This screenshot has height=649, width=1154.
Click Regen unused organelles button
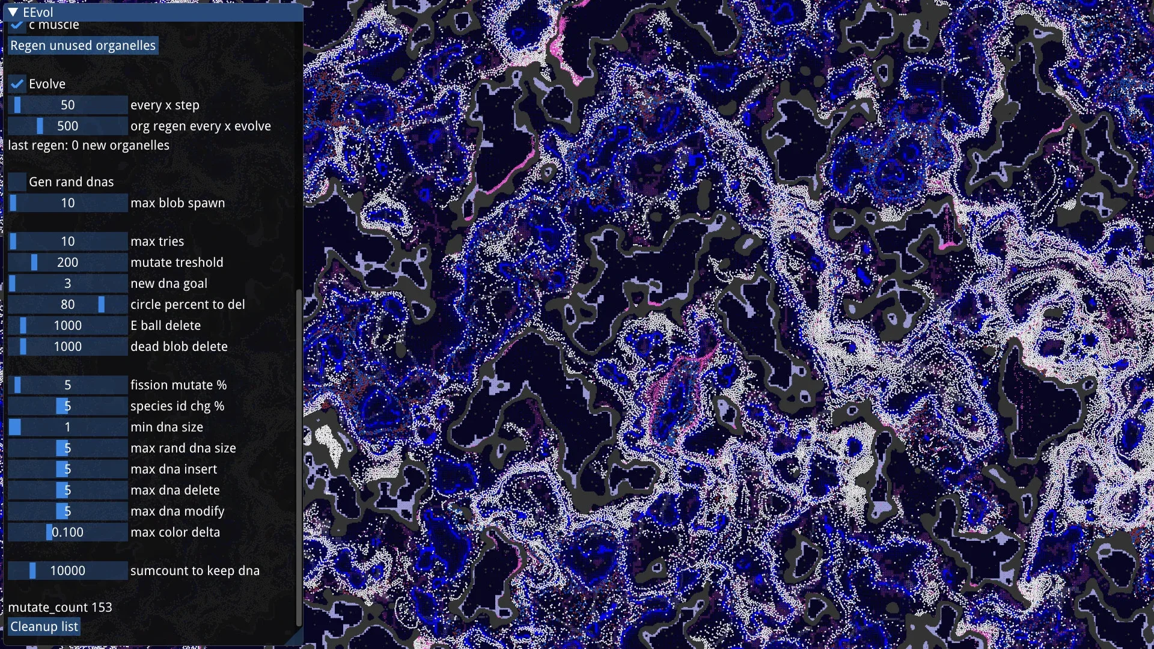[83, 46]
